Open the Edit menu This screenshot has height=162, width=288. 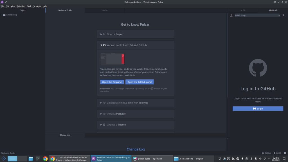coord(7,6)
